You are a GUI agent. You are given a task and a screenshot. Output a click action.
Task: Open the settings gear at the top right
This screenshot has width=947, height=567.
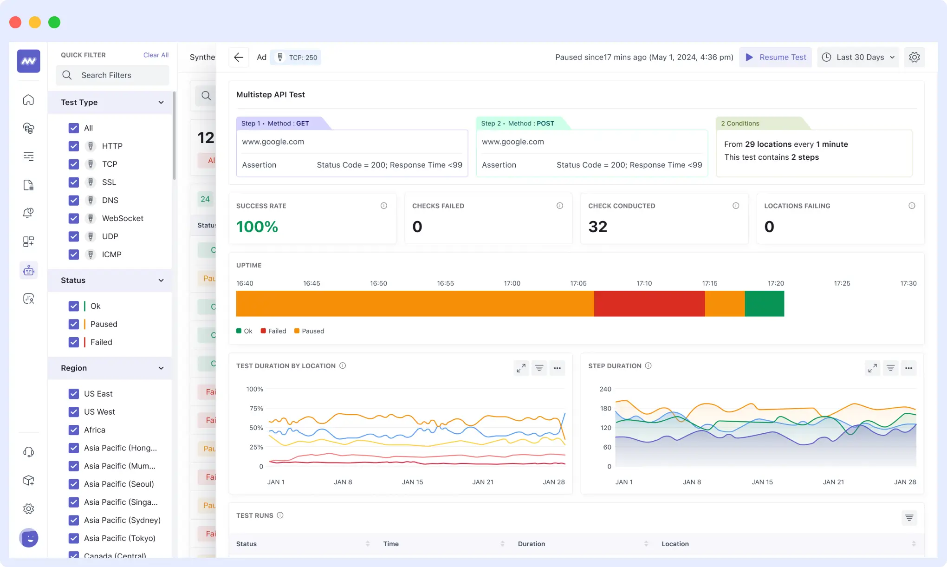point(914,57)
